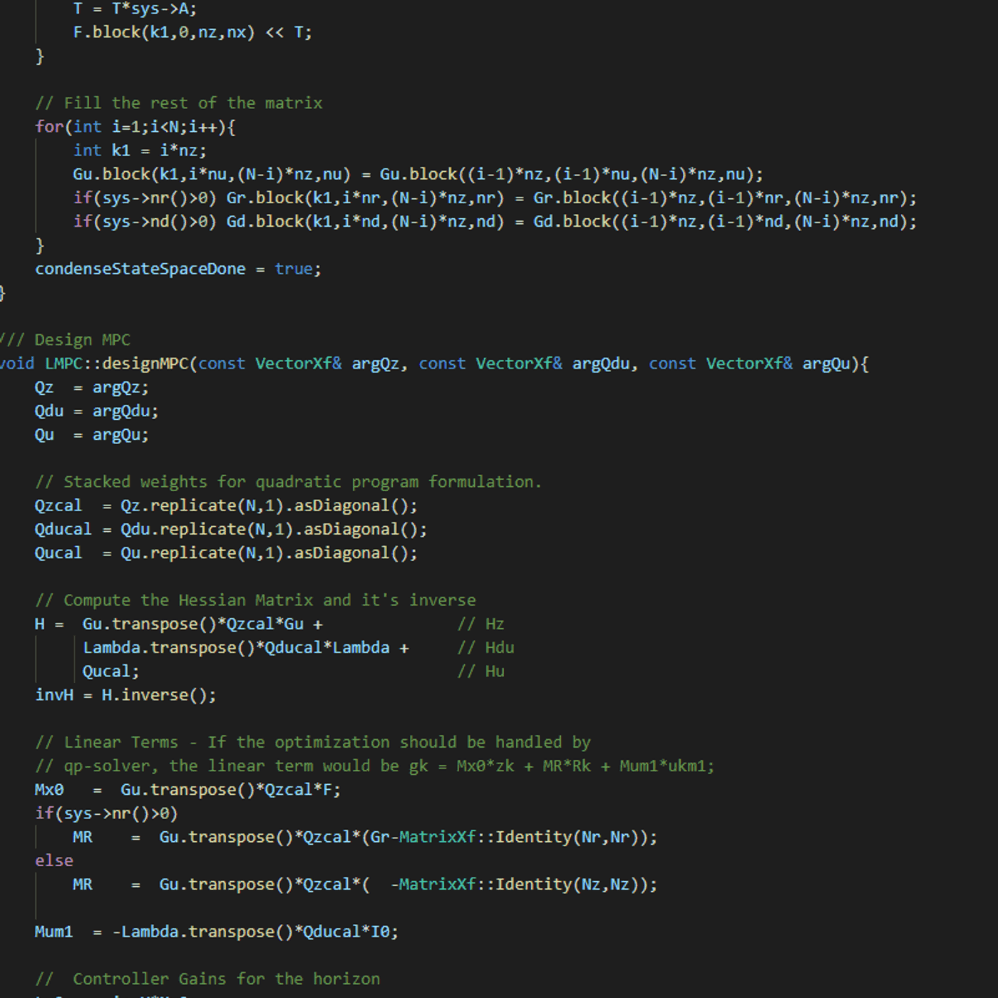Click the '// Hdu' trailing comment
998x998 pixels.
[x=485, y=647]
